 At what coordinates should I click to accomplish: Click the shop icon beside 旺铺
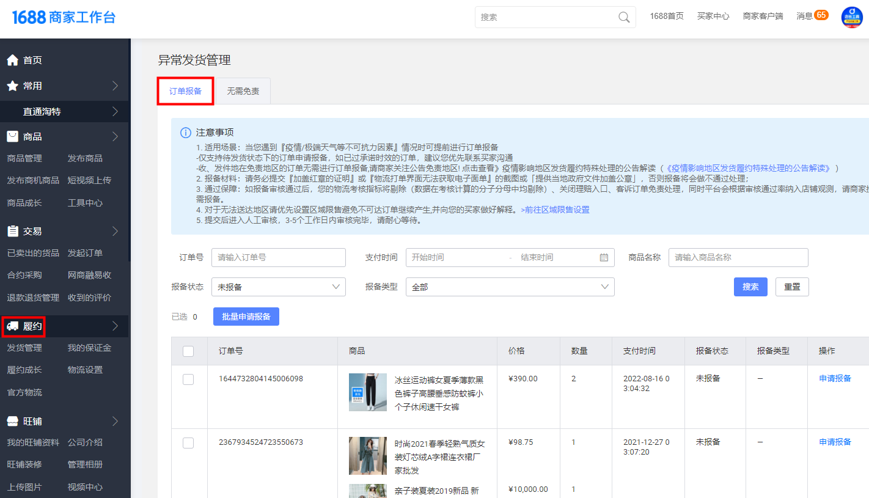coord(12,421)
